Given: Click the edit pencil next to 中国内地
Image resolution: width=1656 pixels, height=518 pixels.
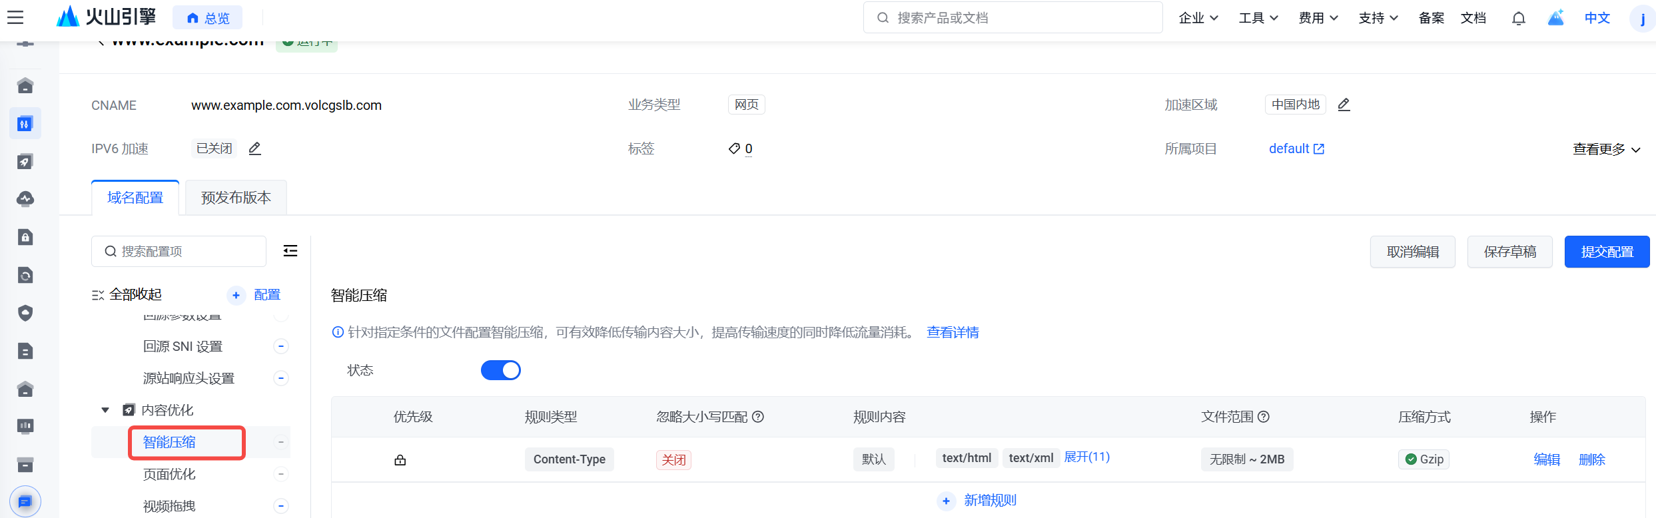Looking at the screenshot, I should (1344, 105).
